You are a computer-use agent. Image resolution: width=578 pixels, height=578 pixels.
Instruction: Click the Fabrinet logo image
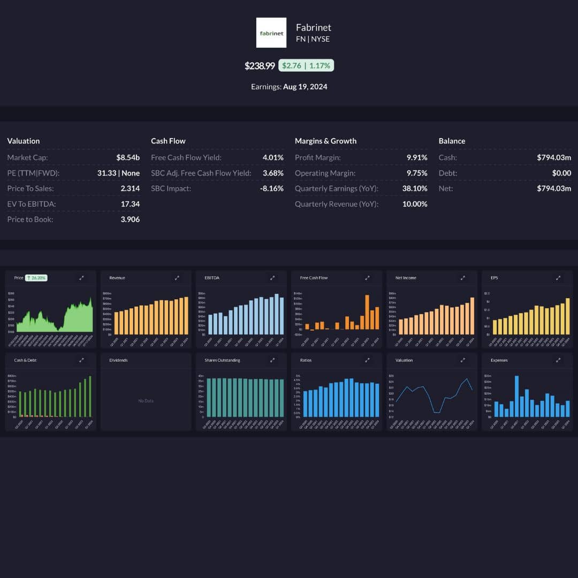pyautogui.click(x=271, y=33)
